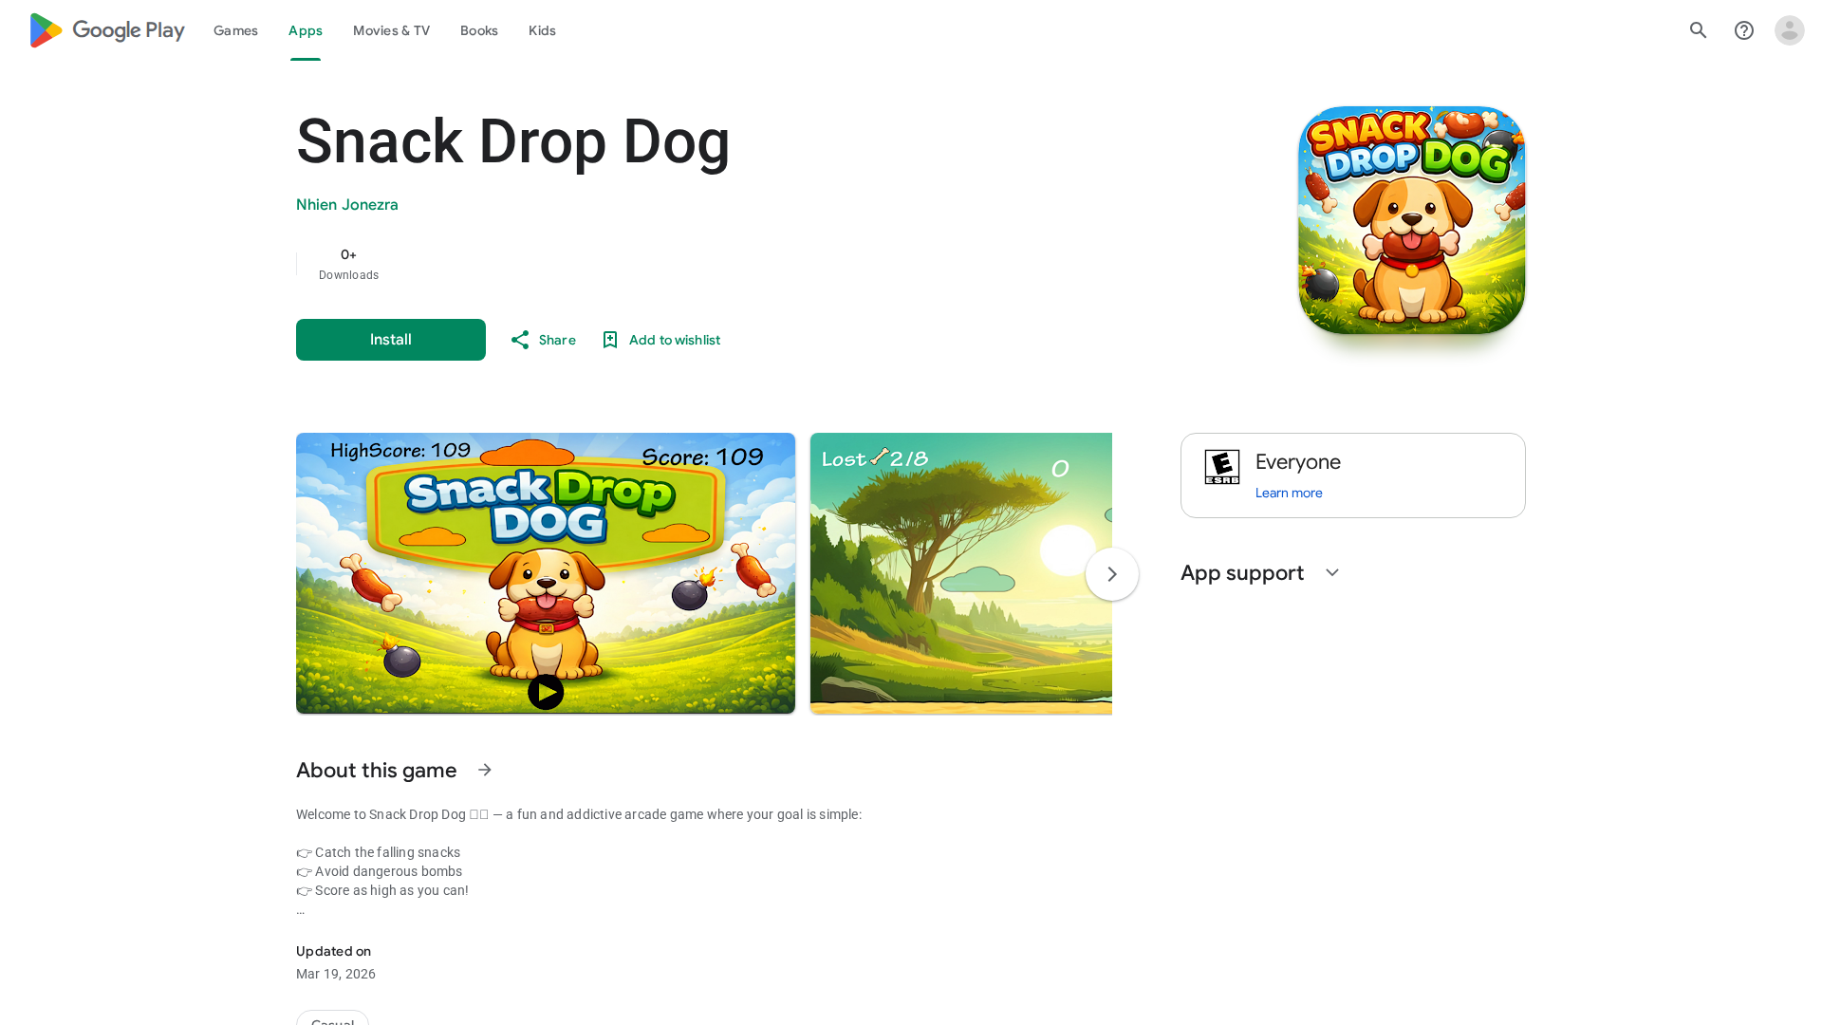This screenshot has height=1025, width=1822.
Task: Open developer Nhien Jonezra page
Action: (x=347, y=205)
